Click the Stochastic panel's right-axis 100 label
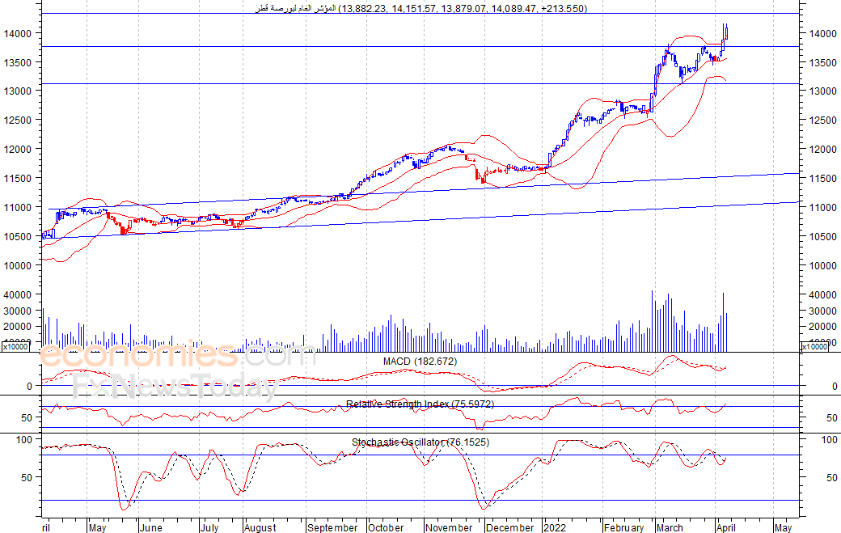Viewport: 841px width, 533px height. point(829,440)
